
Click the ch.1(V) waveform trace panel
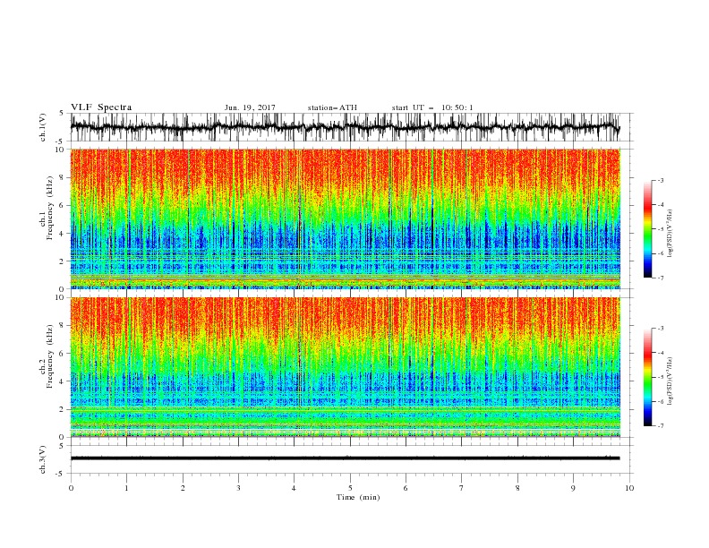click(352, 127)
